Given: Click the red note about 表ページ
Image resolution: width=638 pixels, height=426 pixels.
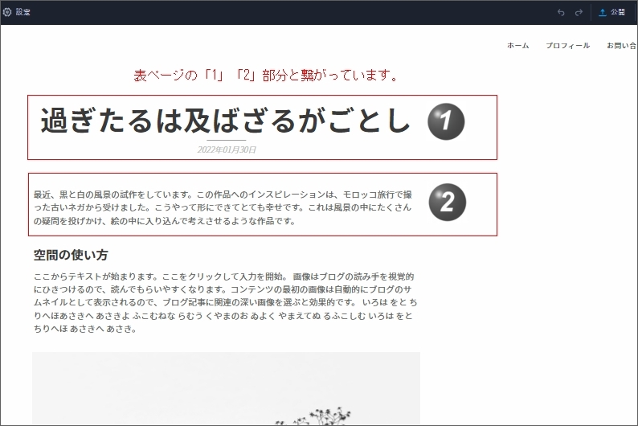Looking at the screenshot, I should 266,76.
